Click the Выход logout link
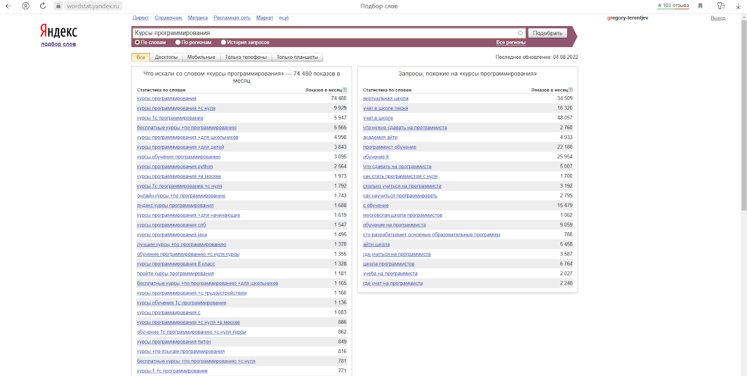747x376 pixels. 718,18
